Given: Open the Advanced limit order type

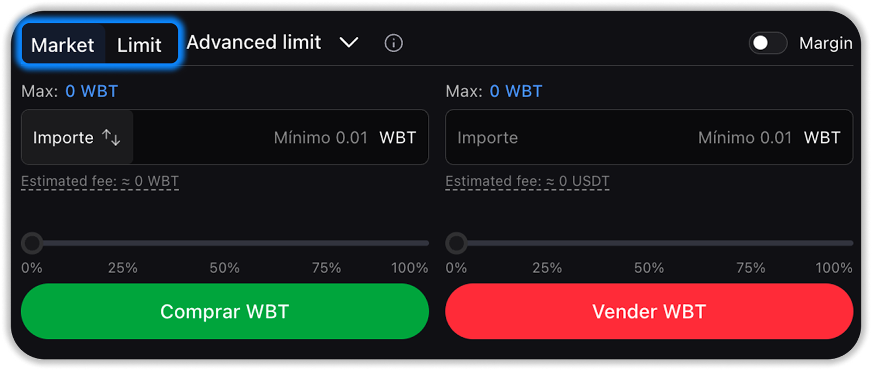Looking at the screenshot, I should pyautogui.click(x=254, y=43).
